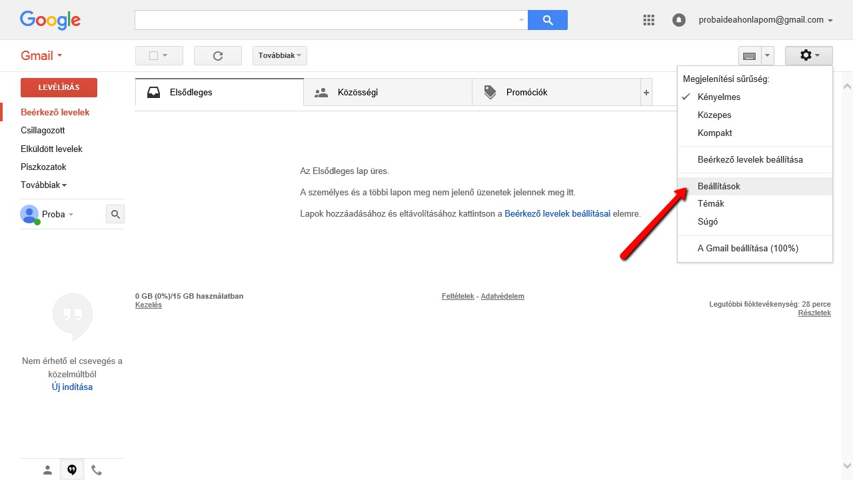Click the blue search magnifier button
The image size is (853, 480).
[548, 20]
